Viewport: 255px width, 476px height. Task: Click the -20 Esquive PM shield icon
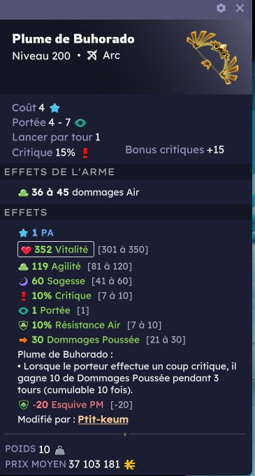point(23,405)
